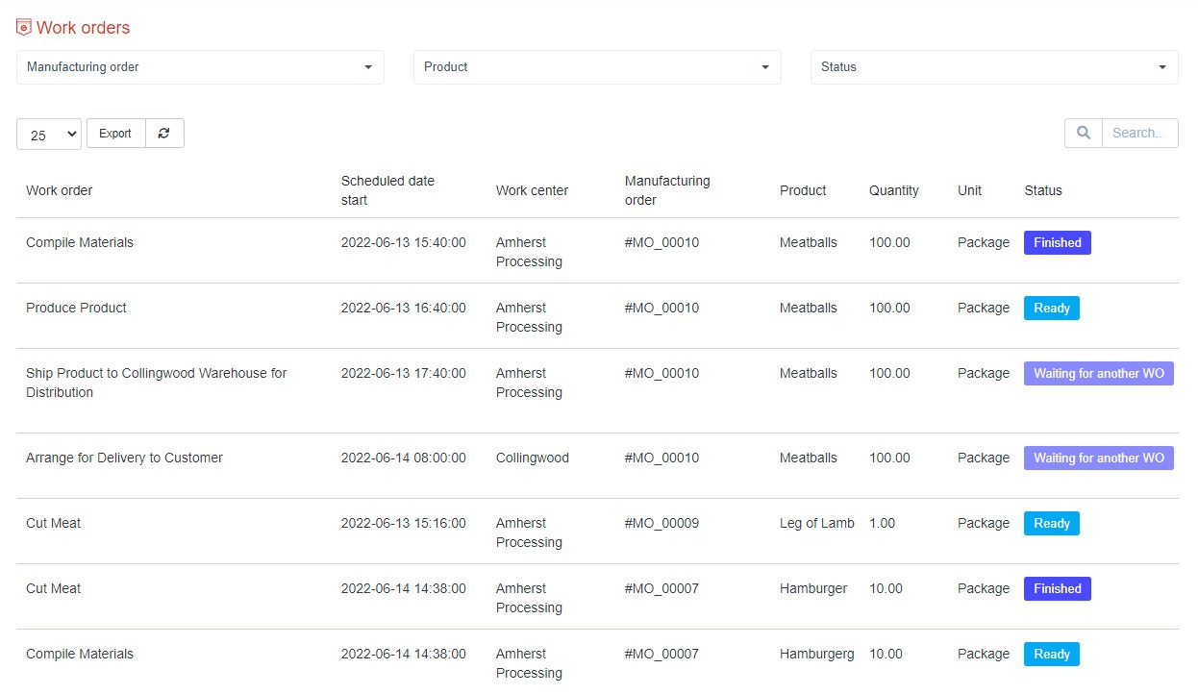
Task: Focus the Search input field
Action: pos(1139,134)
